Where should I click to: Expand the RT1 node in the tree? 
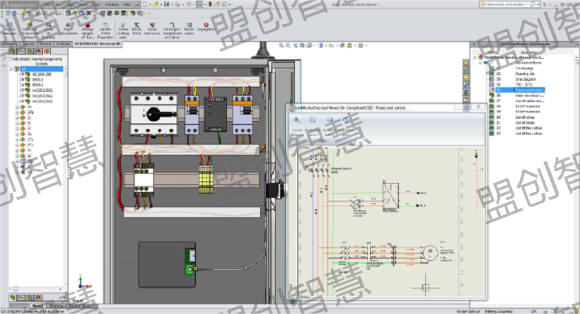point(17,145)
